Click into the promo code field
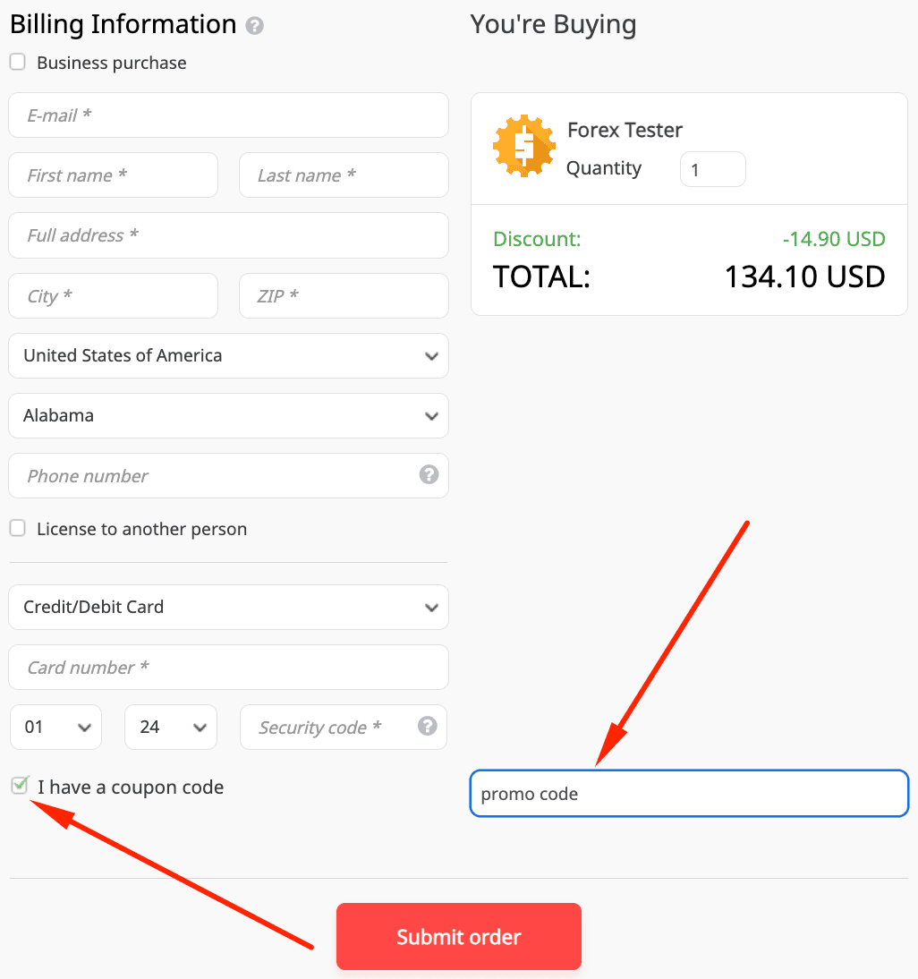 pyautogui.click(x=689, y=793)
